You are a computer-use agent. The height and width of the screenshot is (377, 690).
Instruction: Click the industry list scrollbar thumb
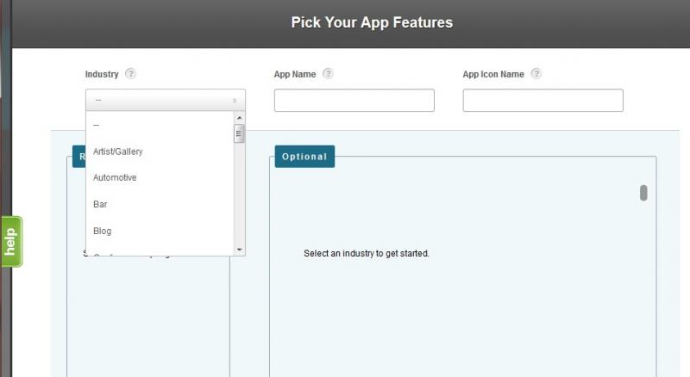point(239,133)
